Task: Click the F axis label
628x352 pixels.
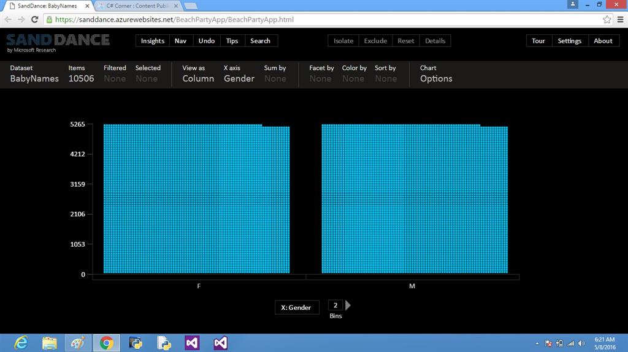Action: coord(199,286)
